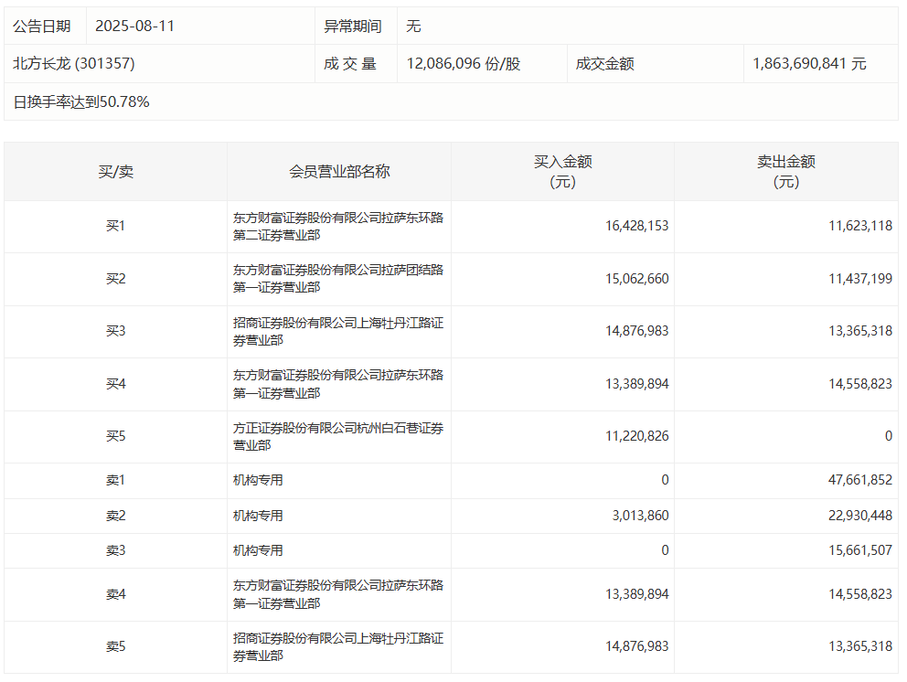Click stock name 北方长龙 (301357)
The height and width of the screenshot is (682, 907).
[x=74, y=64]
